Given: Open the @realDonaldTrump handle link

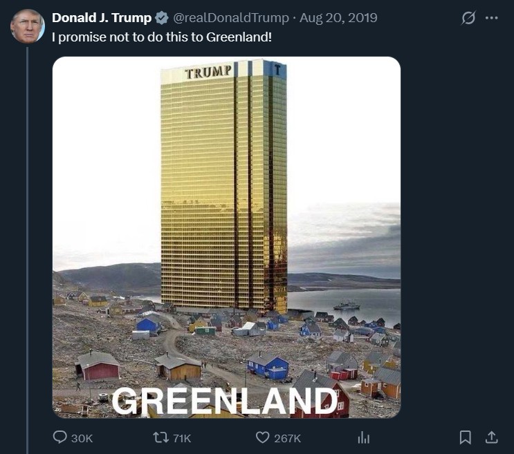Looking at the screenshot, I should click(x=230, y=18).
